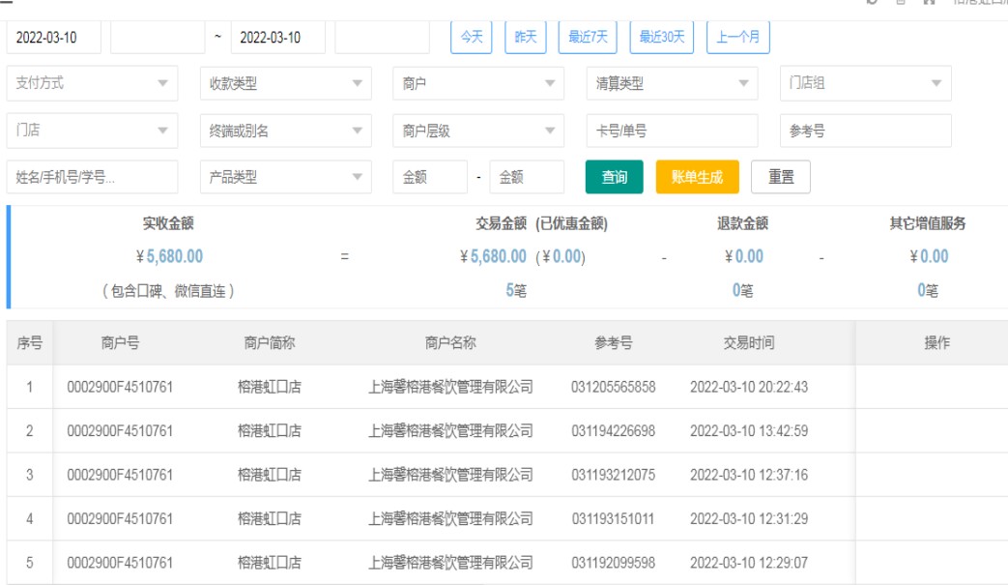The image size is (1008, 585).
Task: Expand the 门店组 dropdown
Action: 865,83
